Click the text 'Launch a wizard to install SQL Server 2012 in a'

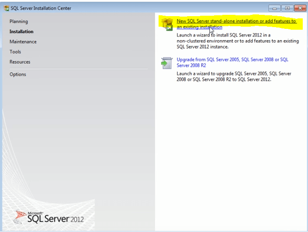(x=223, y=35)
